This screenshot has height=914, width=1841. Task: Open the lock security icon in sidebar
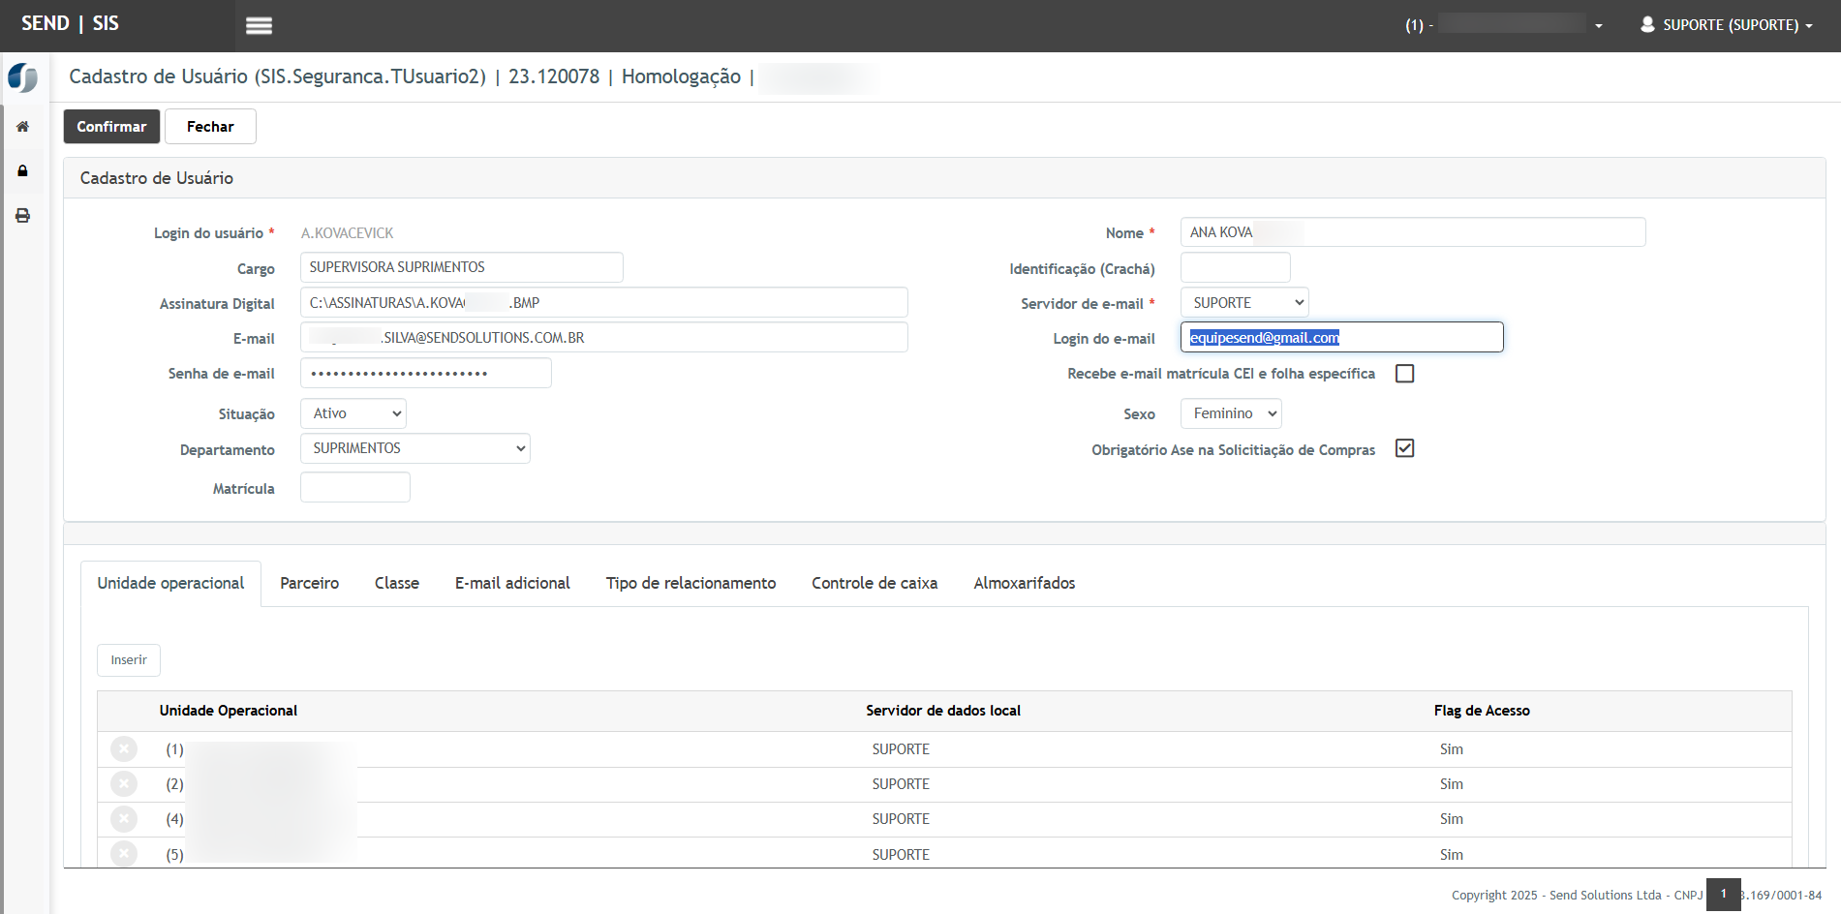click(22, 171)
